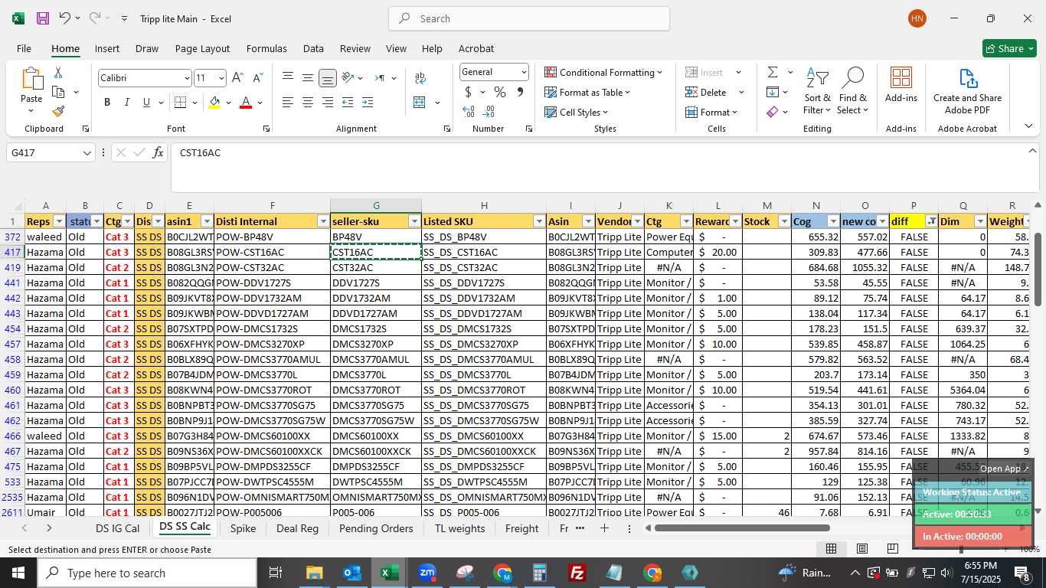This screenshot has width=1046, height=588.
Task: Open the File menu
Action: [x=24, y=48]
